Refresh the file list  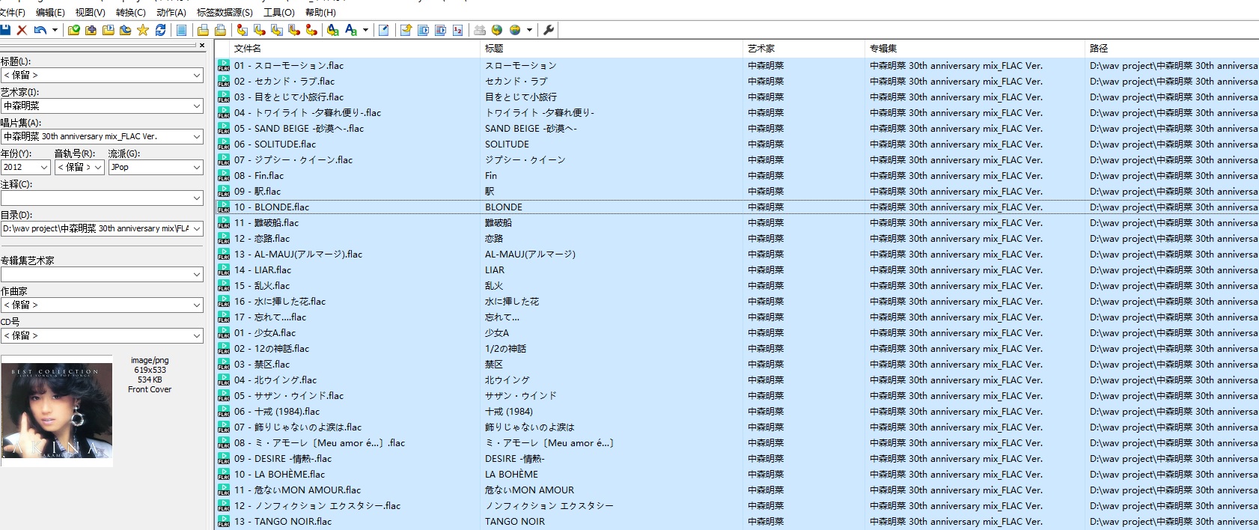(160, 30)
